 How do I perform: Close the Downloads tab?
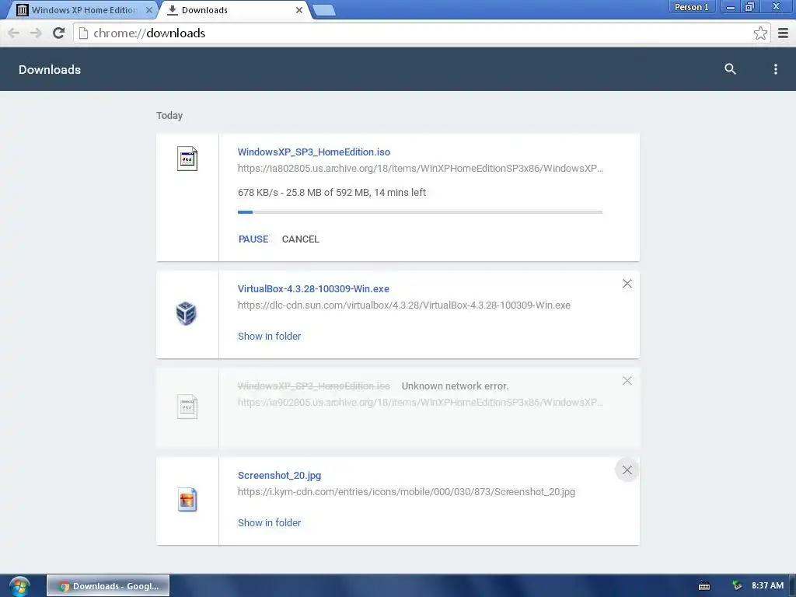299,10
